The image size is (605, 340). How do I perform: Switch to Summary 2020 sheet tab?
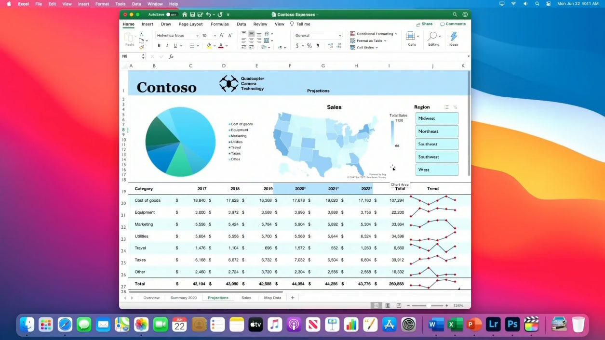(184, 298)
